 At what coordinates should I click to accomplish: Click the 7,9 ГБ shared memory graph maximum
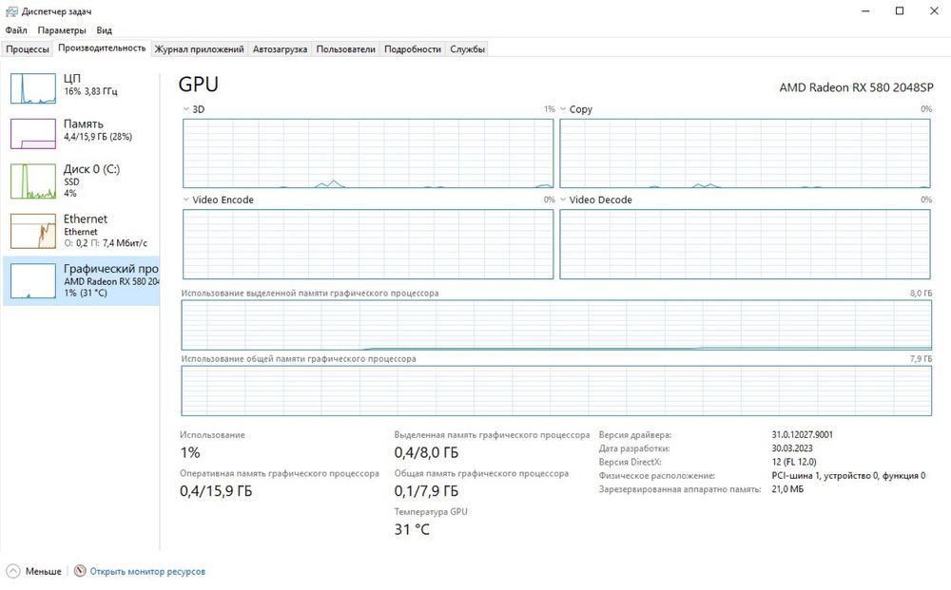click(x=921, y=358)
